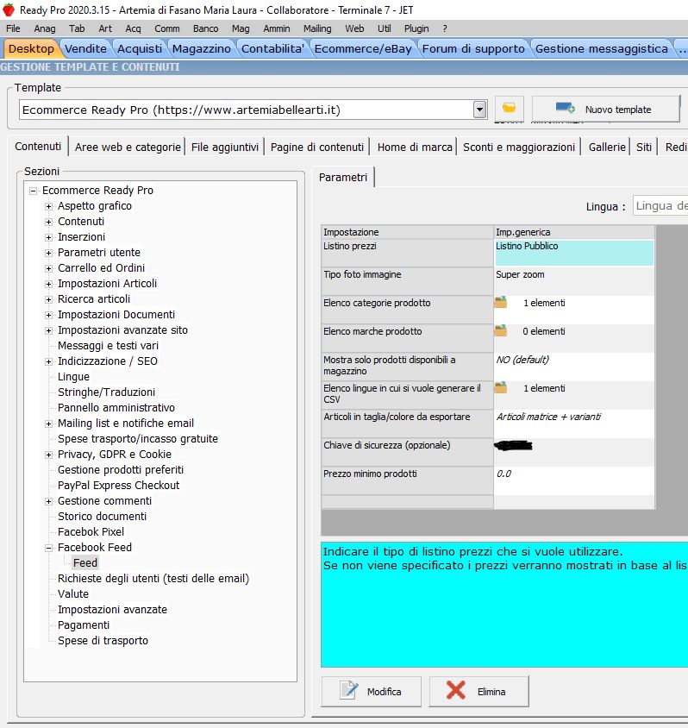Select the Listino Pubblico value cell
Image resolution: width=688 pixels, height=728 pixels.
(574, 253)
